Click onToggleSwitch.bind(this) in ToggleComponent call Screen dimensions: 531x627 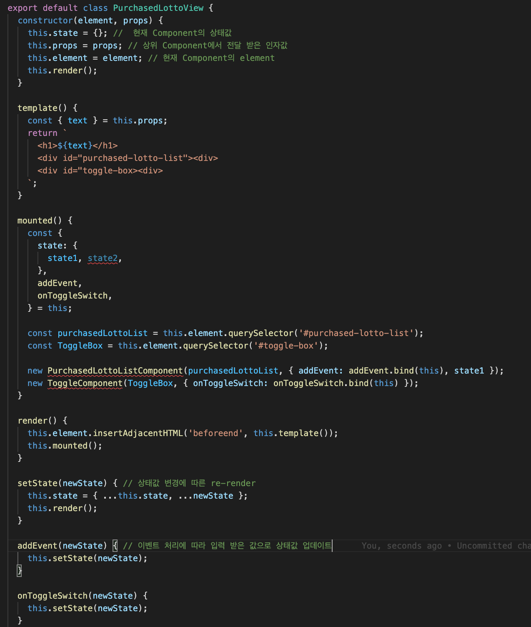coord(336,383)
